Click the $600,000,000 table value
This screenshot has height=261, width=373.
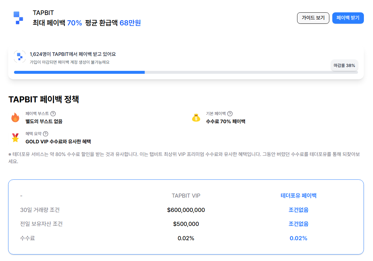point(186,210)
